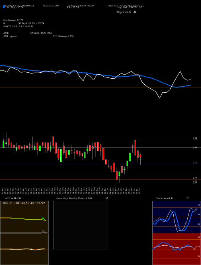Screen dimensions: 201x265
Task: Click the red RSI oscillator panel
Action: (176, 249)
